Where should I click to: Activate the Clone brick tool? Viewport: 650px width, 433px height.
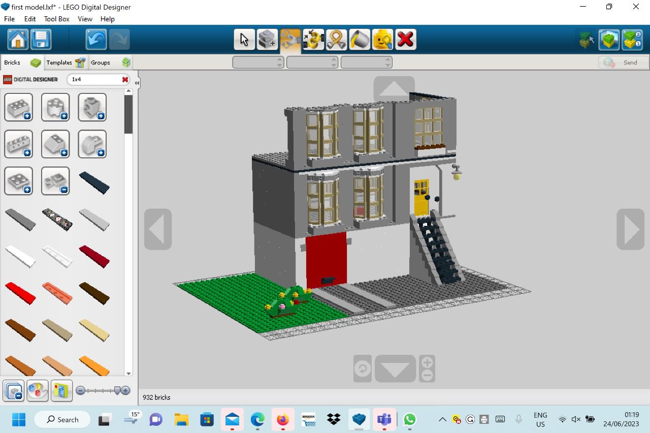pos(267,39)
